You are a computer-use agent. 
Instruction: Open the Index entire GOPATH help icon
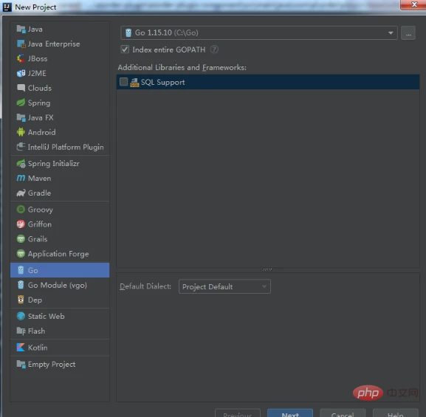click(x=214, y=49)
